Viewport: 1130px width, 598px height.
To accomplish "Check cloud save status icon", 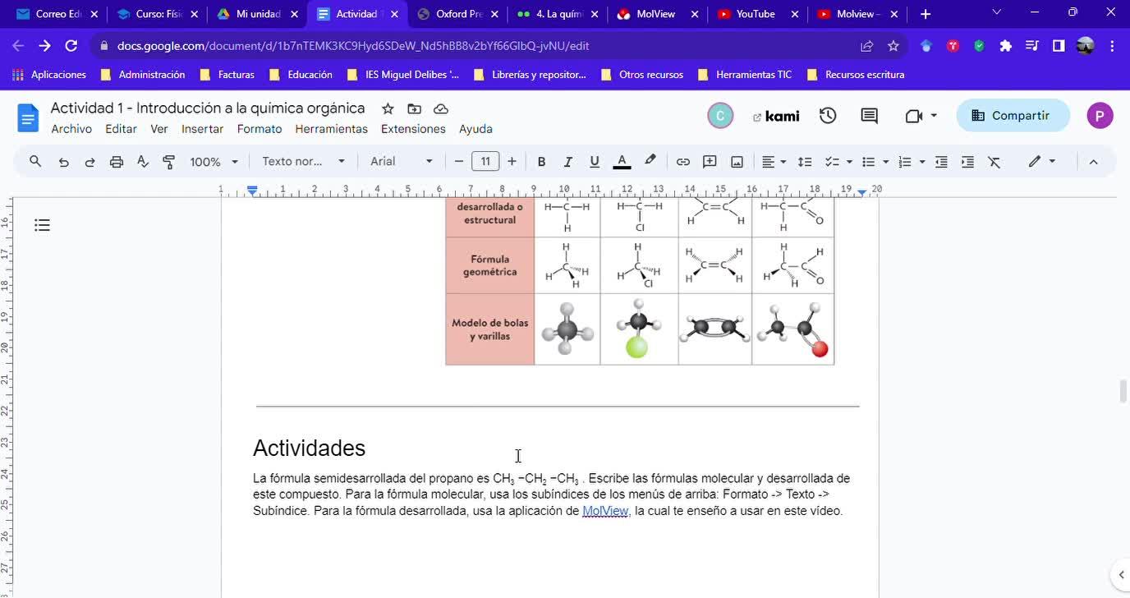I will click(x=441, y=108).
